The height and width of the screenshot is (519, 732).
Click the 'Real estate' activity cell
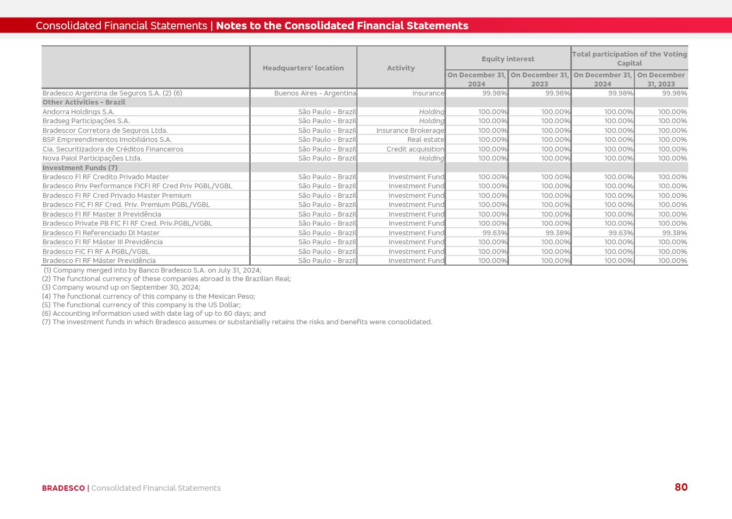(425, 140)
